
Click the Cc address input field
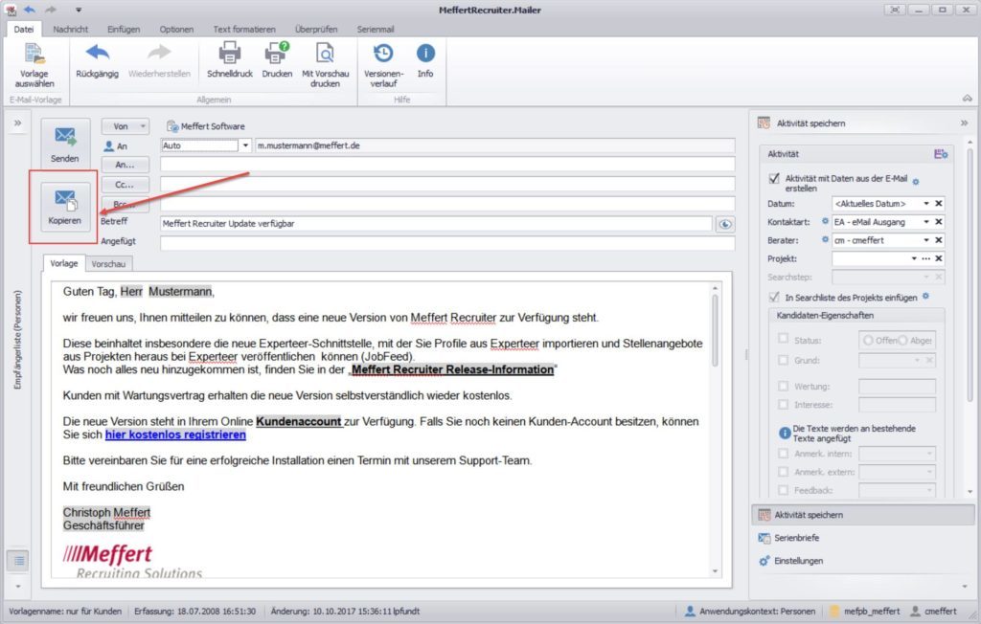447,185
